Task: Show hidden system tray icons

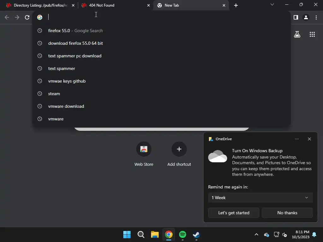Action: coord(256,234)
